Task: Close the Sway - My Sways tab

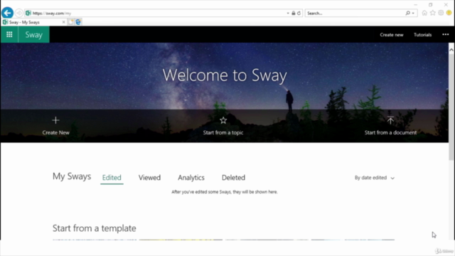Action: [x=63, y=22]
